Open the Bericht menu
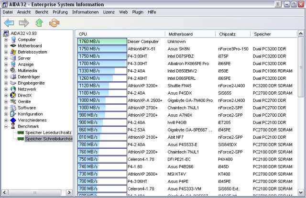This screenshot has height=198, width=306. [42, 12]
